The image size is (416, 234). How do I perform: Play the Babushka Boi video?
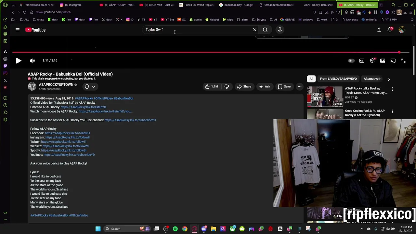19,60
